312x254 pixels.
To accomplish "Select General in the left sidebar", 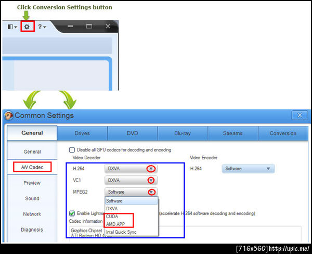I will (32, 151).
